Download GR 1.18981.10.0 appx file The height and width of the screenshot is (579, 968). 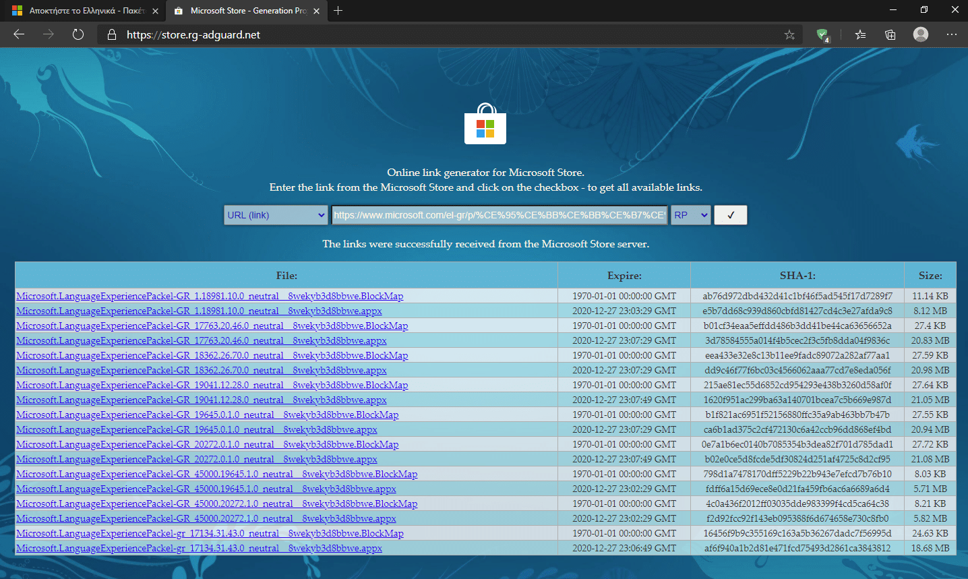199,311
